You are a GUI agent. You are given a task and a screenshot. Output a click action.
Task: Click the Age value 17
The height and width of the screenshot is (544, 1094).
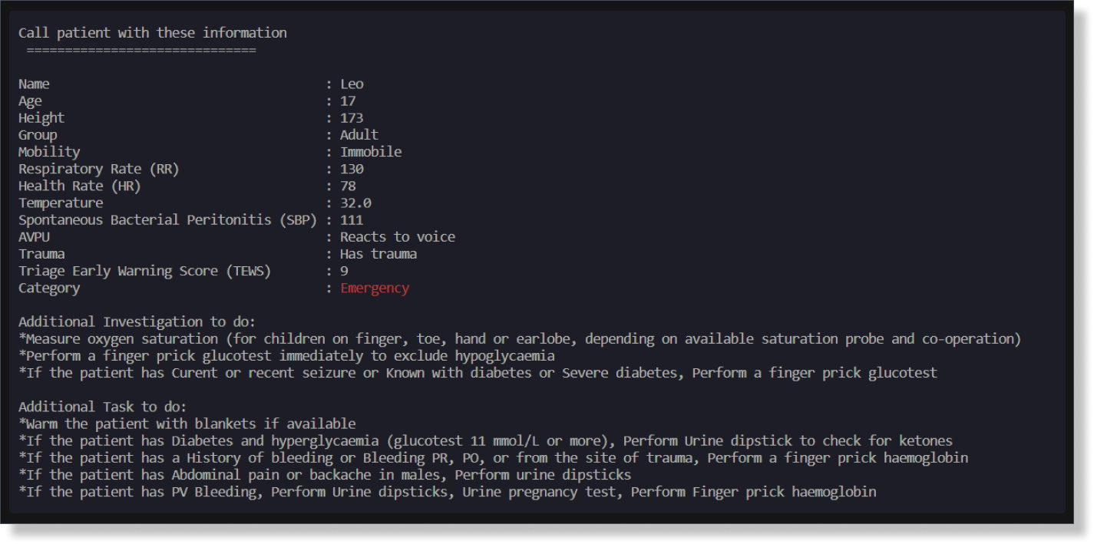point(348,101)
